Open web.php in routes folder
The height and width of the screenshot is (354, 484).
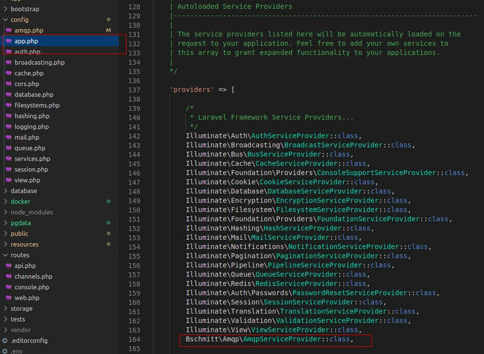click(27, 298)
